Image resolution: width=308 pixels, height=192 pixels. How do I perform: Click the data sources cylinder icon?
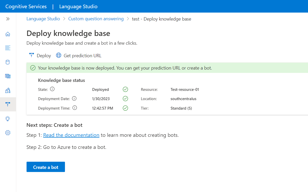8,62
